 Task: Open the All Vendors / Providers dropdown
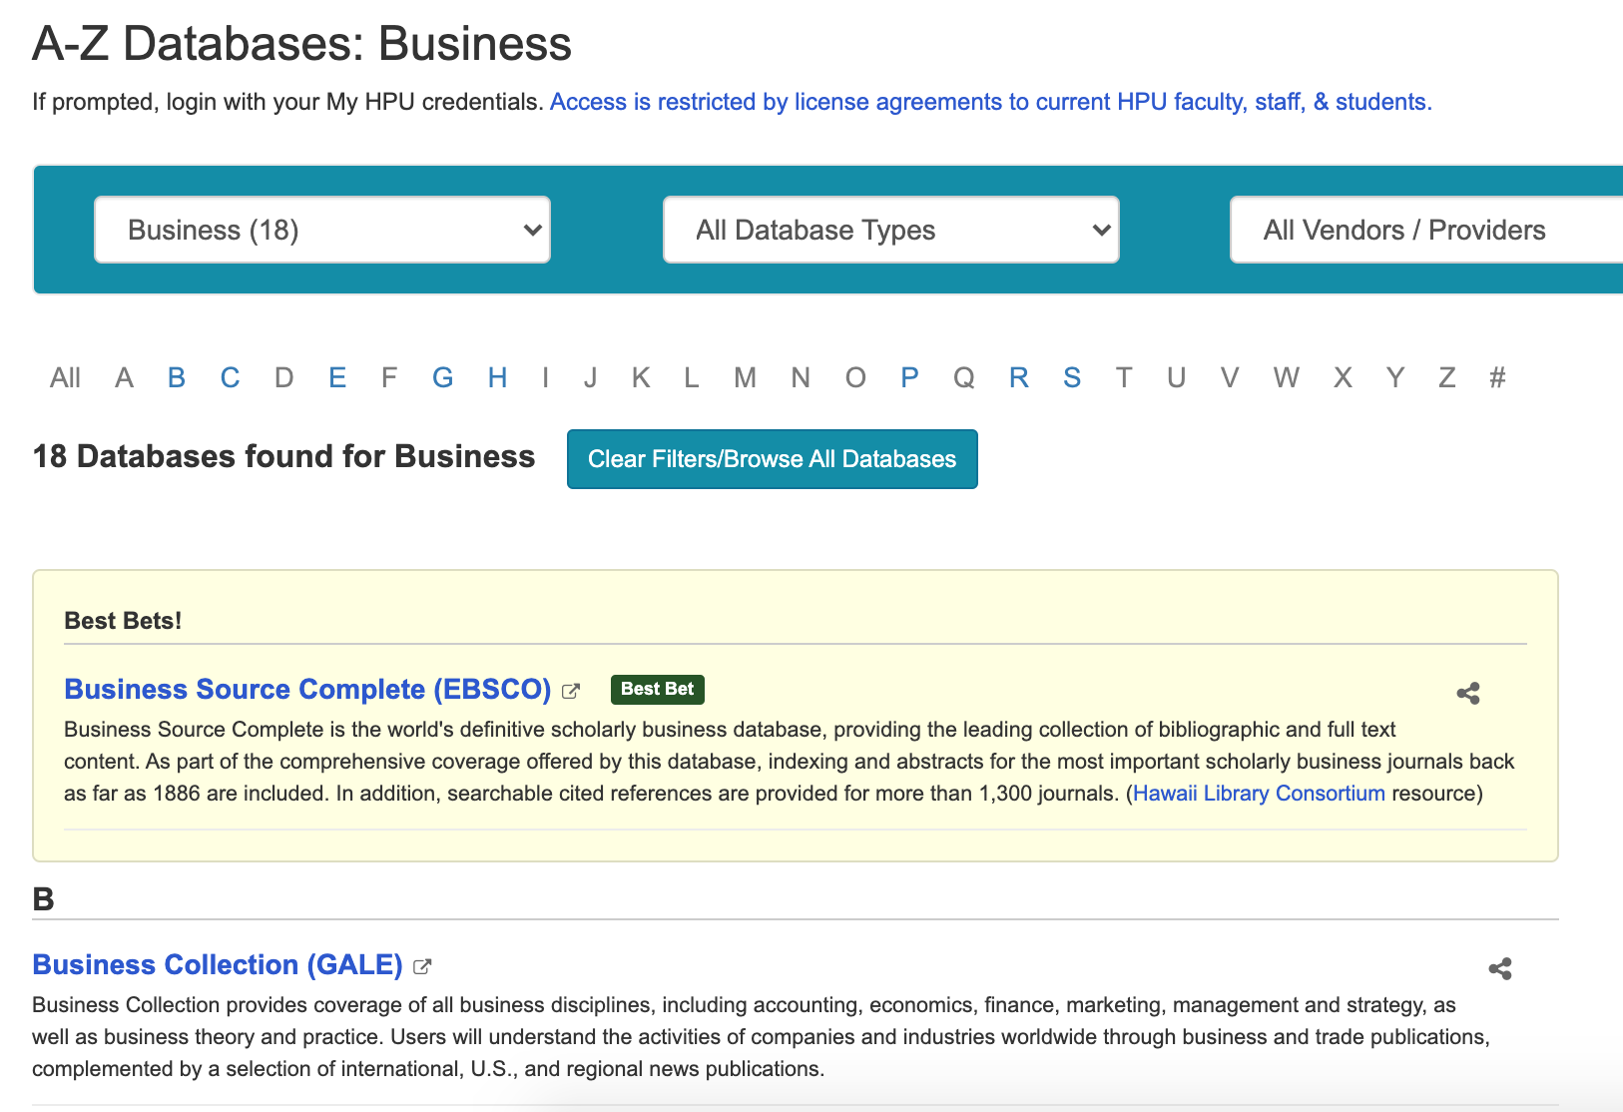(x=1426, y=230)
